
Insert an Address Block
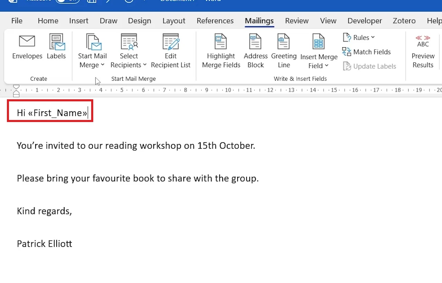click(256, 51)
